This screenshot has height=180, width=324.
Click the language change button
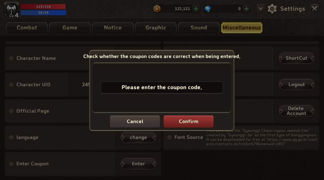click(x=138, y=137)
